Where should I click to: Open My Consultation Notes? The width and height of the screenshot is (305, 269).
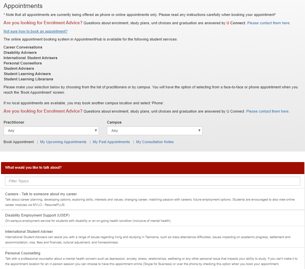(x=154, y=142)
